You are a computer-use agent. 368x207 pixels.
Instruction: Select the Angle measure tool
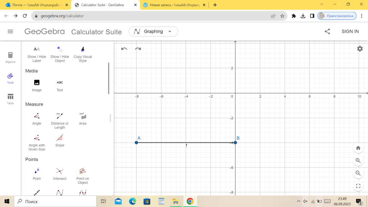pos(37,119)
